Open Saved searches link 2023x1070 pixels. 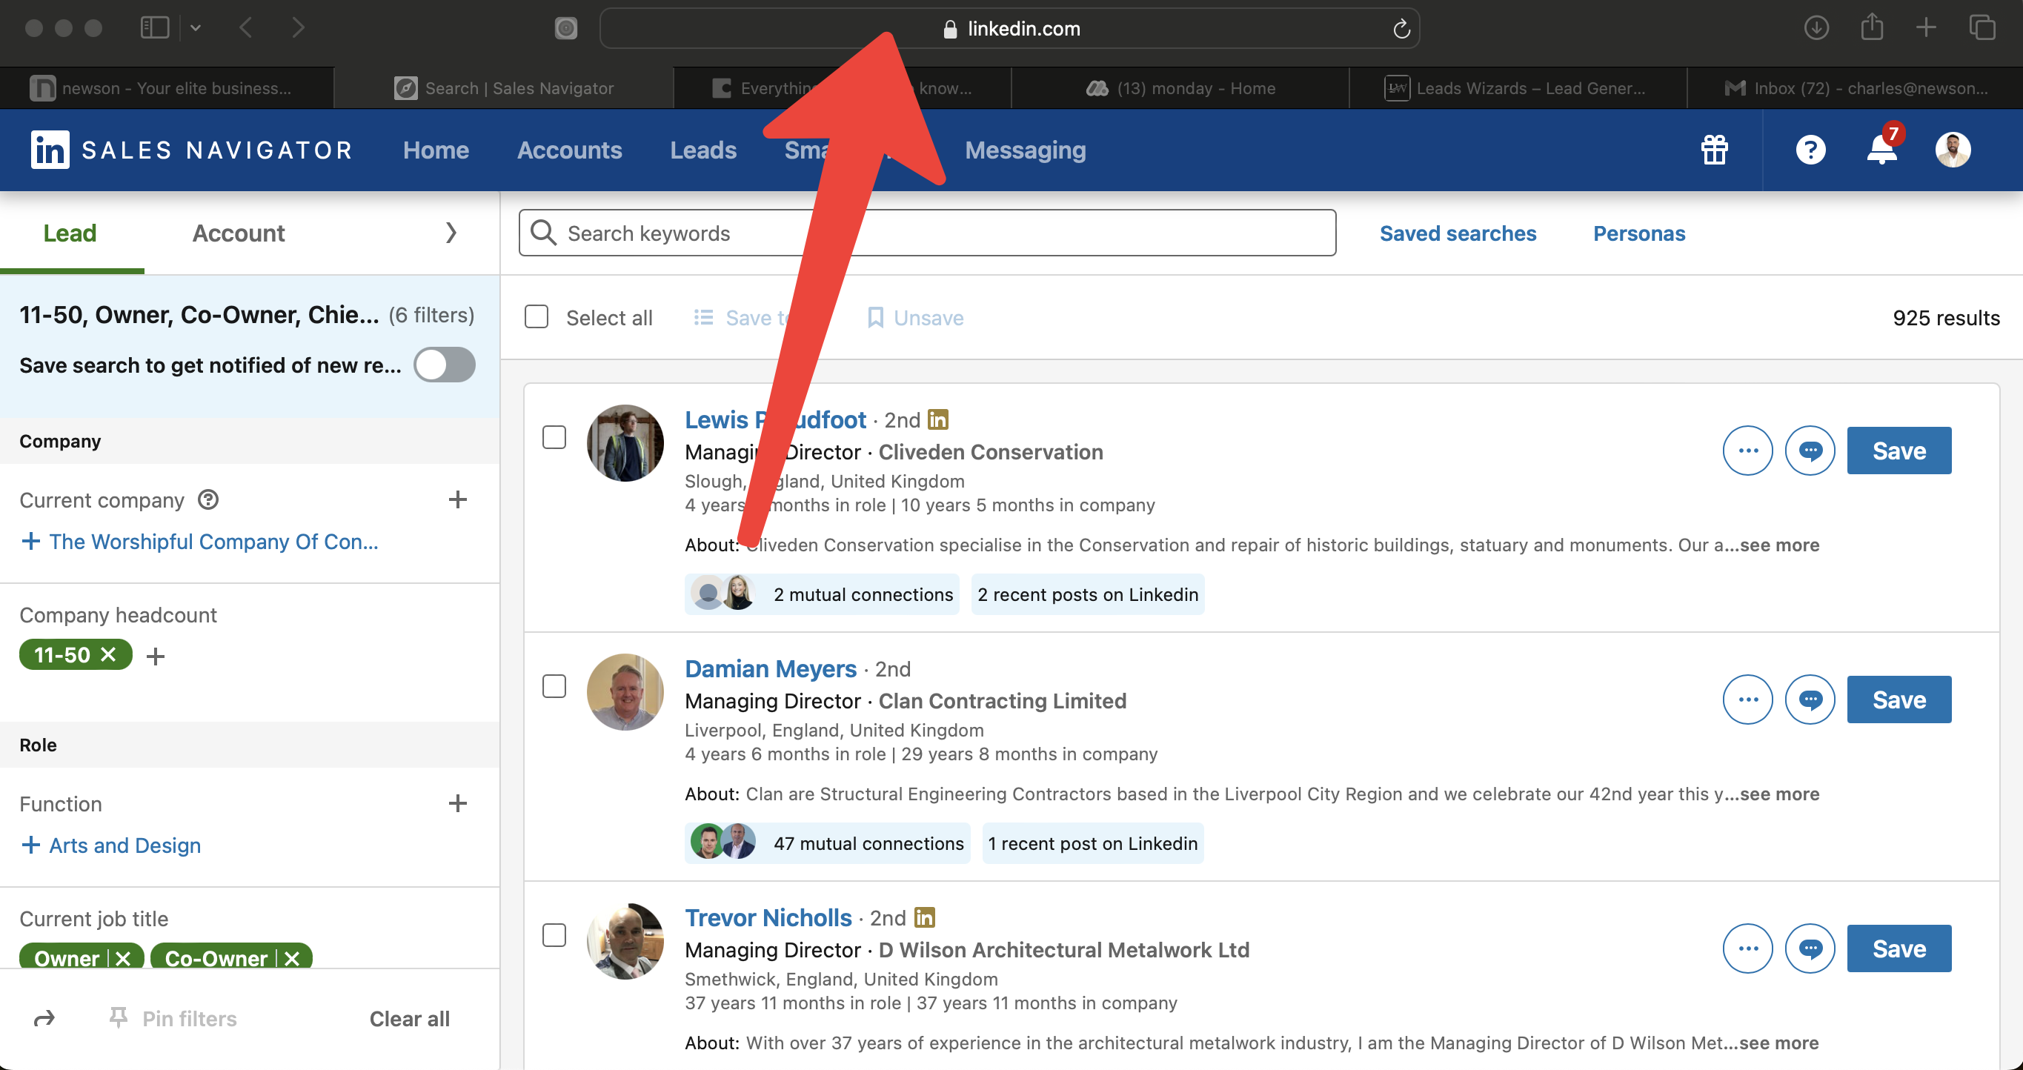[x=1458, y=233]
